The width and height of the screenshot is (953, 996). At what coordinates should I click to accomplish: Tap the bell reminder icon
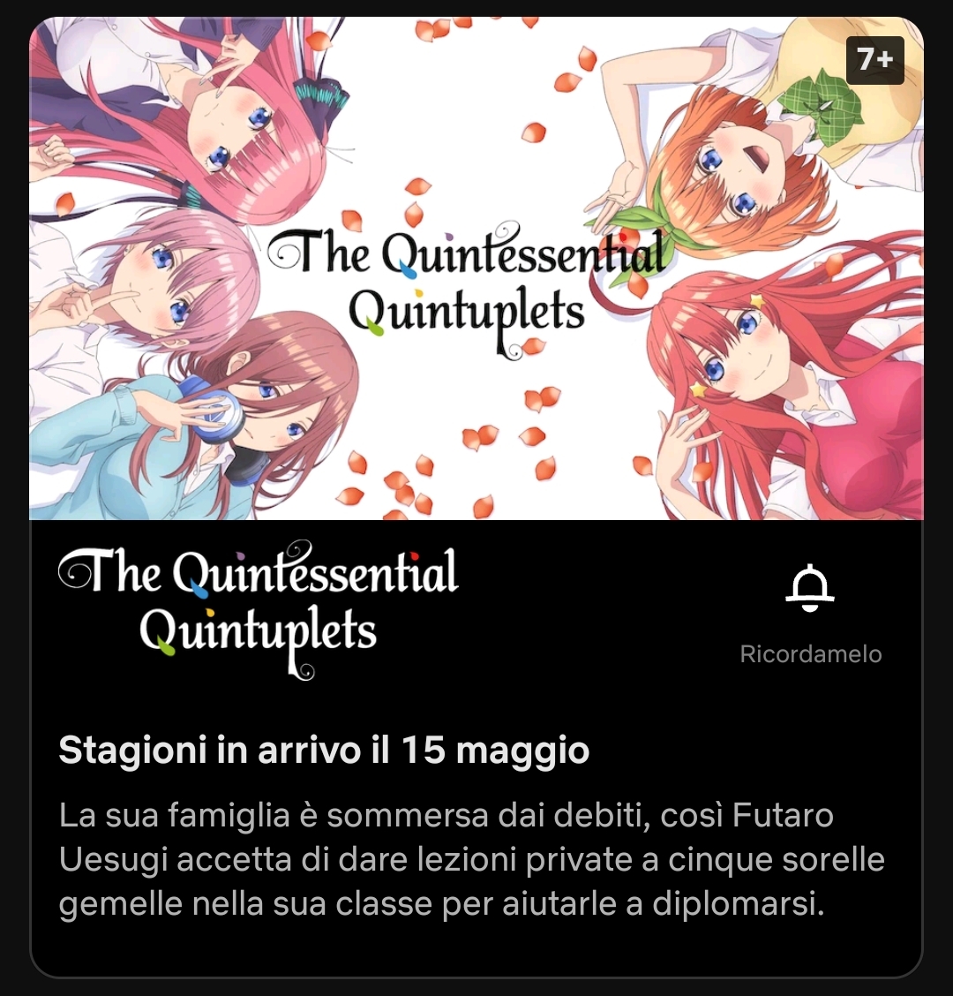(x=809, y=587)
